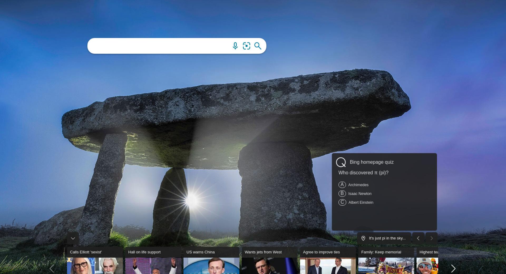Viewport: 506px width, 274px height.
Task: Open news card US warns China
Action: [x=211, y=260]
